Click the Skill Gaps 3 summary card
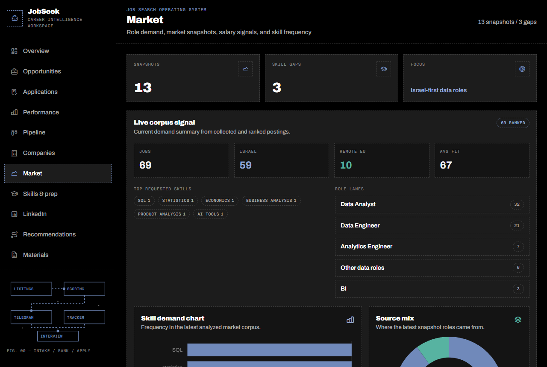Screen dimensions: 547x367 tap(332, 78)
